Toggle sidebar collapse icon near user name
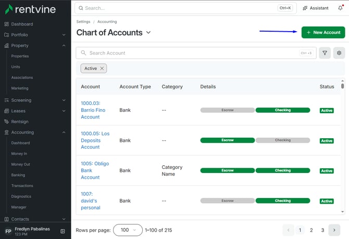This screenshot has width=349, height=239. tap(63, 231)
